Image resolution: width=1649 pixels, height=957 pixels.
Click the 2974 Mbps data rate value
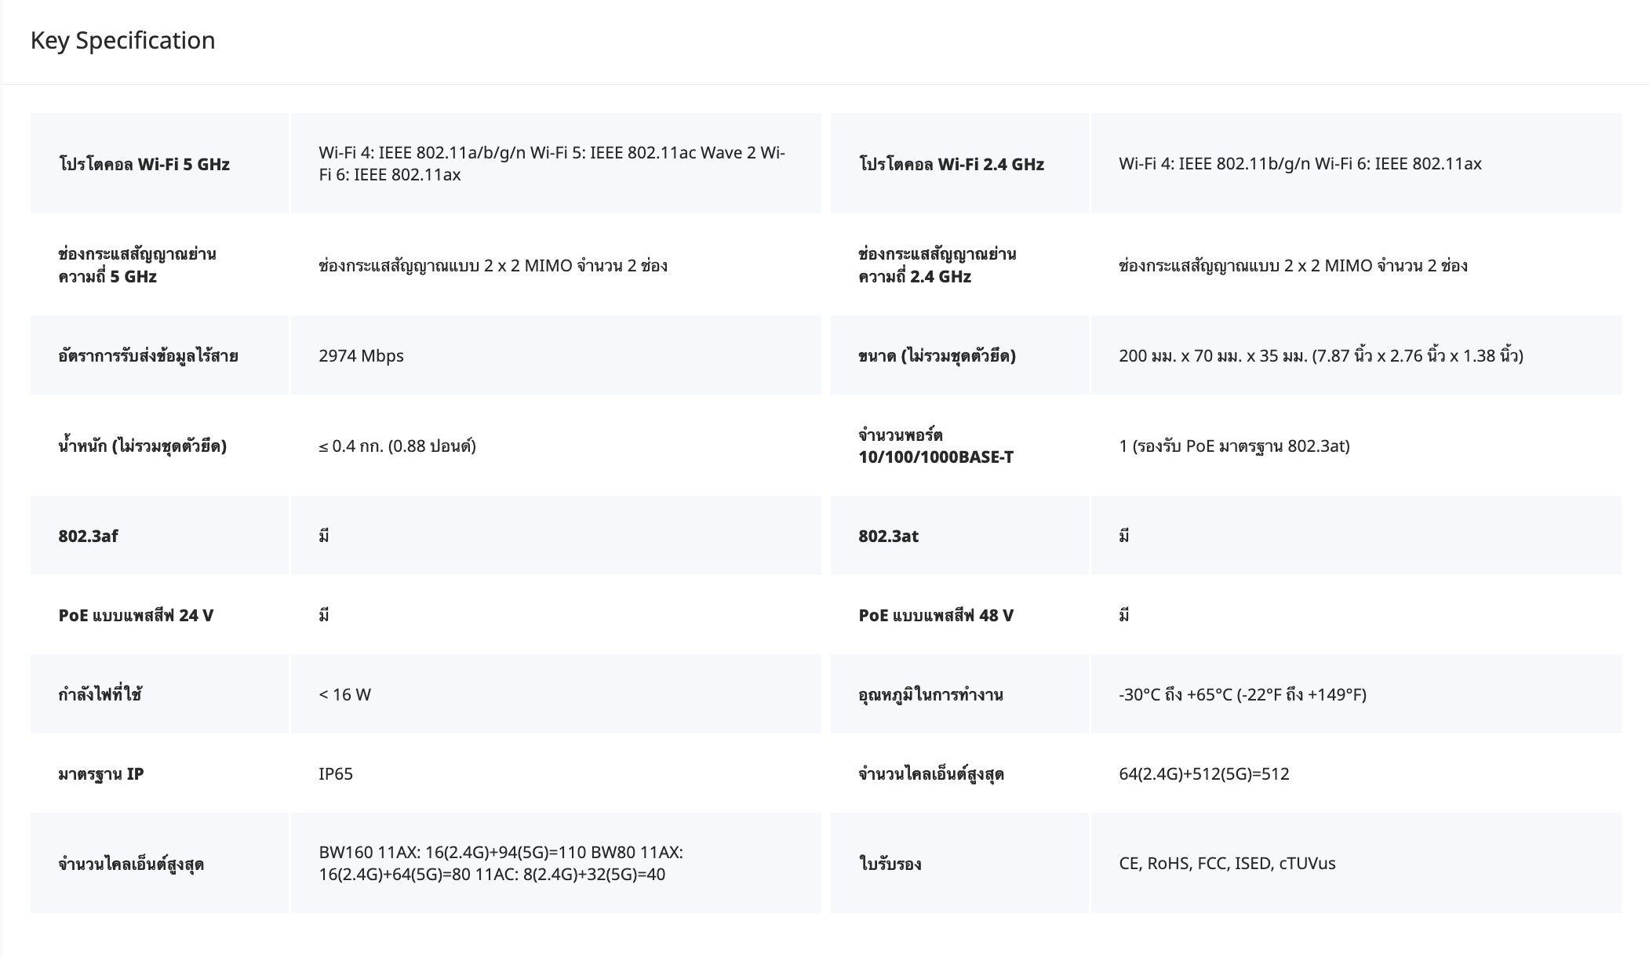361,355
